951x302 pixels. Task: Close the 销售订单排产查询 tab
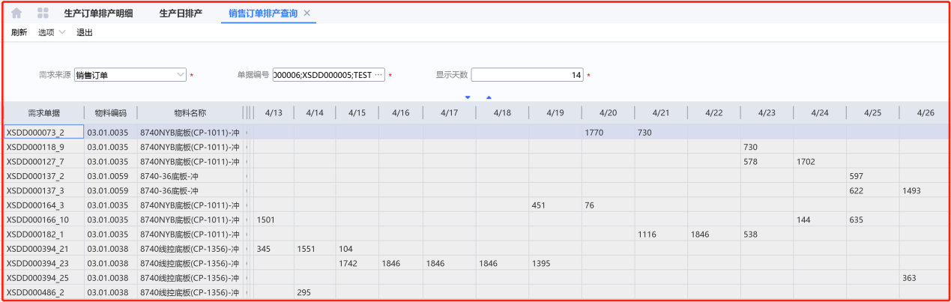coord(307,13)
